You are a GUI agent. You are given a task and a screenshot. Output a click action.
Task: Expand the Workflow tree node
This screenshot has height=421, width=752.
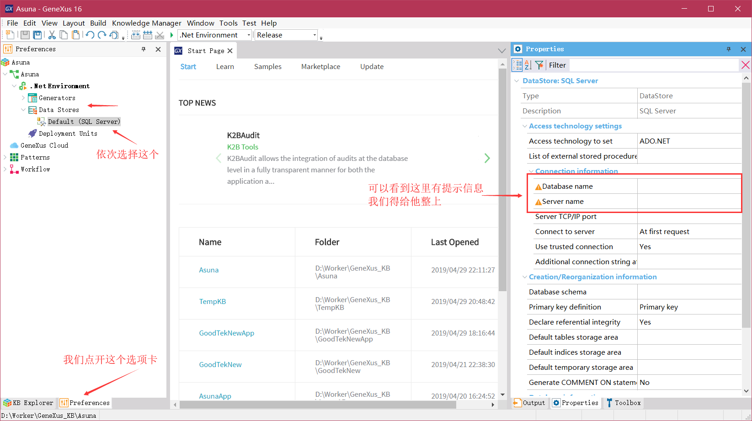[x=5, y=169]
